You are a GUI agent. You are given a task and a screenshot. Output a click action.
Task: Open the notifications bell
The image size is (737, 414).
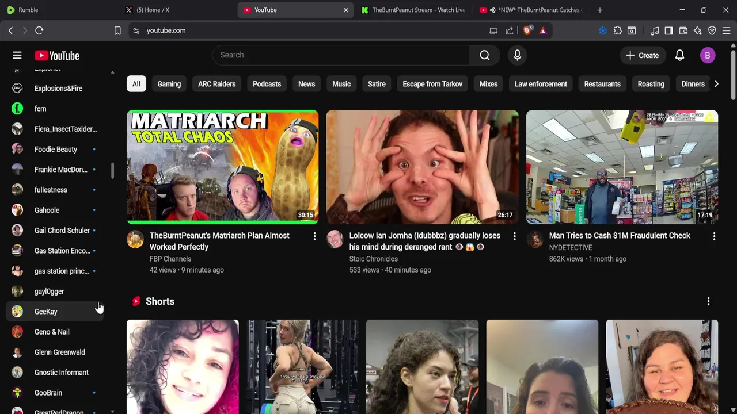pos(679,55)
